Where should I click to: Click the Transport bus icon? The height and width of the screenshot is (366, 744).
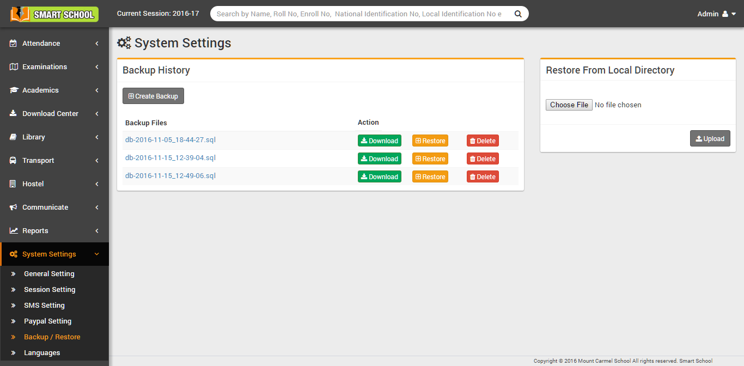[x=13, y=160]
